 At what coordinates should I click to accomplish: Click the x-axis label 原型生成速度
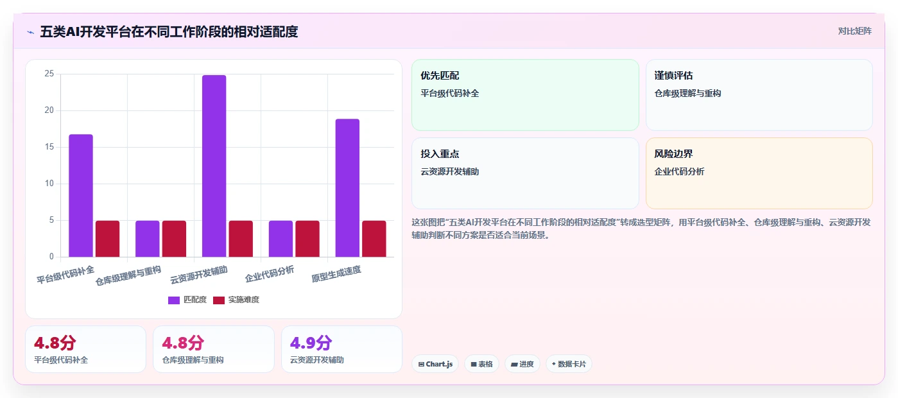pos(336,274)
